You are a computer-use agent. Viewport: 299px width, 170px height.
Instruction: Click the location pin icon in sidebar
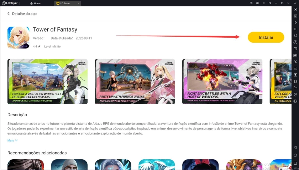click(295, 95)
